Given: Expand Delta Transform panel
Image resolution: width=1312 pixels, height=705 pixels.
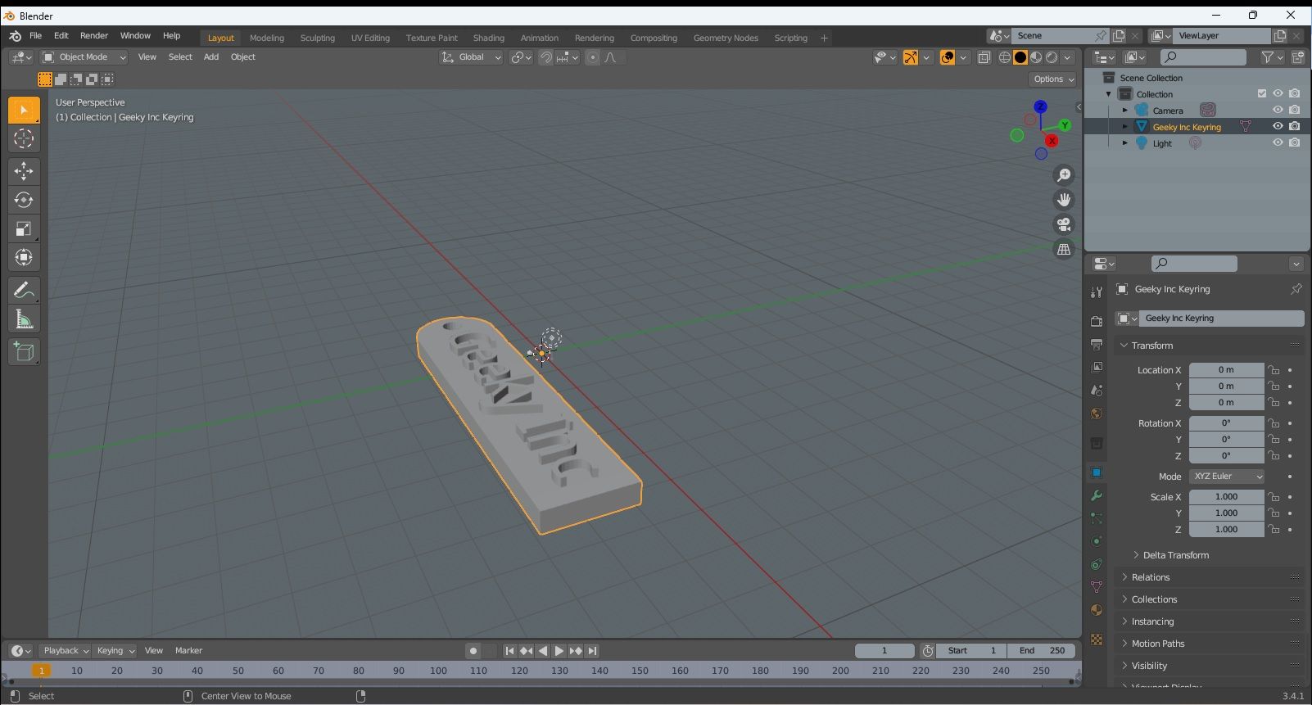Looking at the screenshot, I should (x=1176, y=555).
